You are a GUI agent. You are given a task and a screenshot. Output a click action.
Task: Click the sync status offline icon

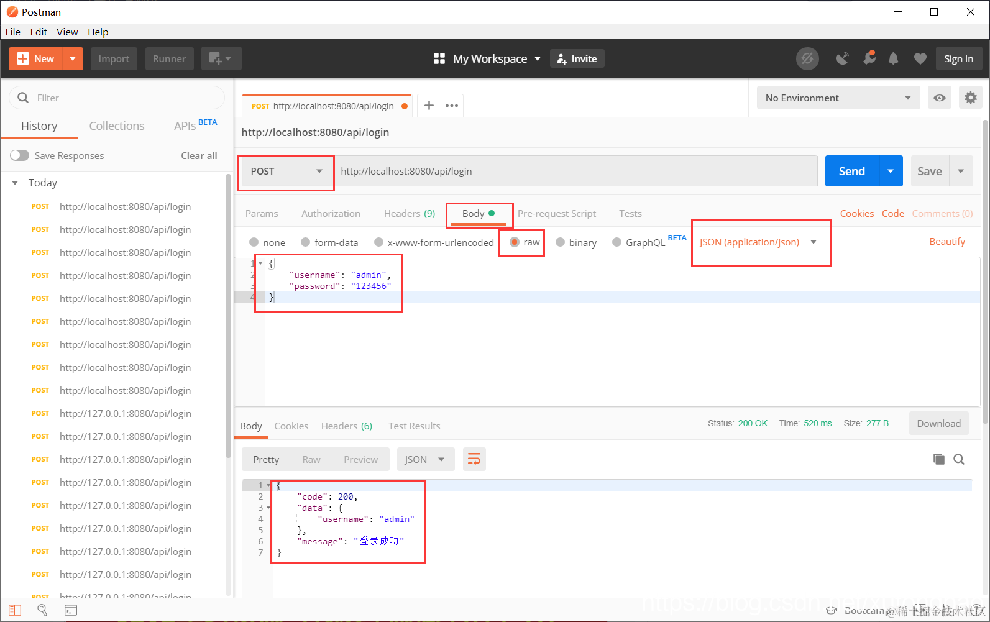click(807, 58)
